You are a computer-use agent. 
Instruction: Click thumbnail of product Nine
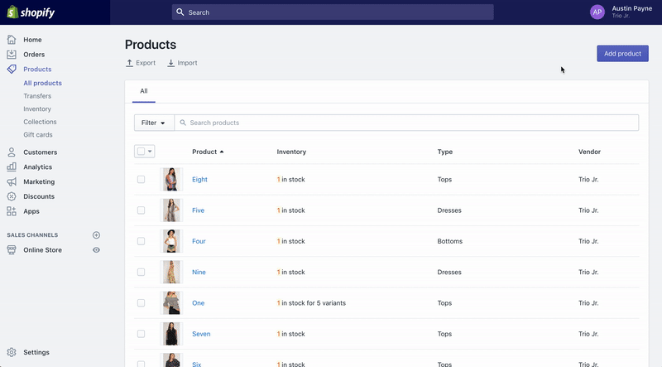tap(171, 272)
